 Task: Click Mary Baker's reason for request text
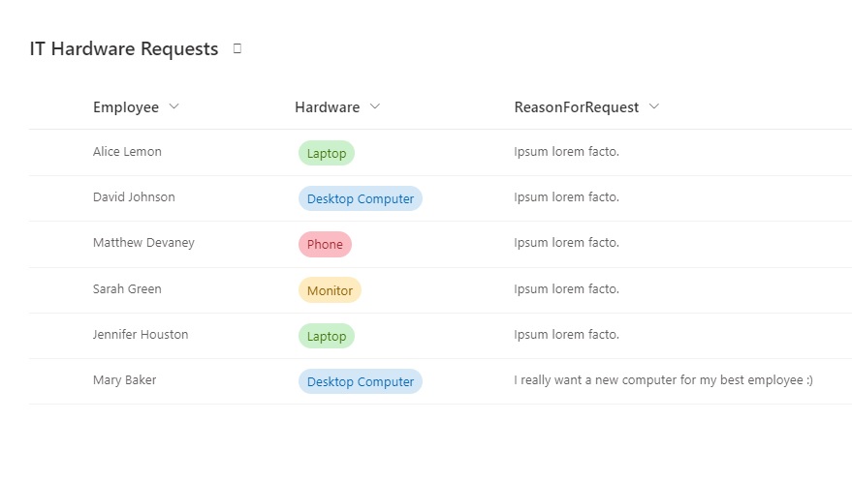tap(663, 380)
